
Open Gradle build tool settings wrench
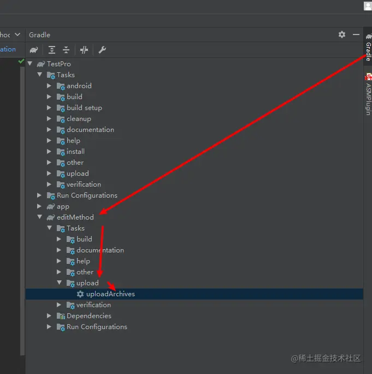[102, 50]
